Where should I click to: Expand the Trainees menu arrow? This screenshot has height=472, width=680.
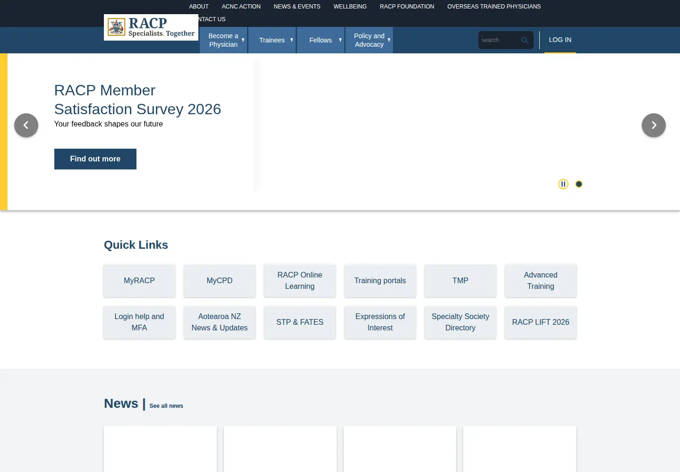tap(292, 40)
